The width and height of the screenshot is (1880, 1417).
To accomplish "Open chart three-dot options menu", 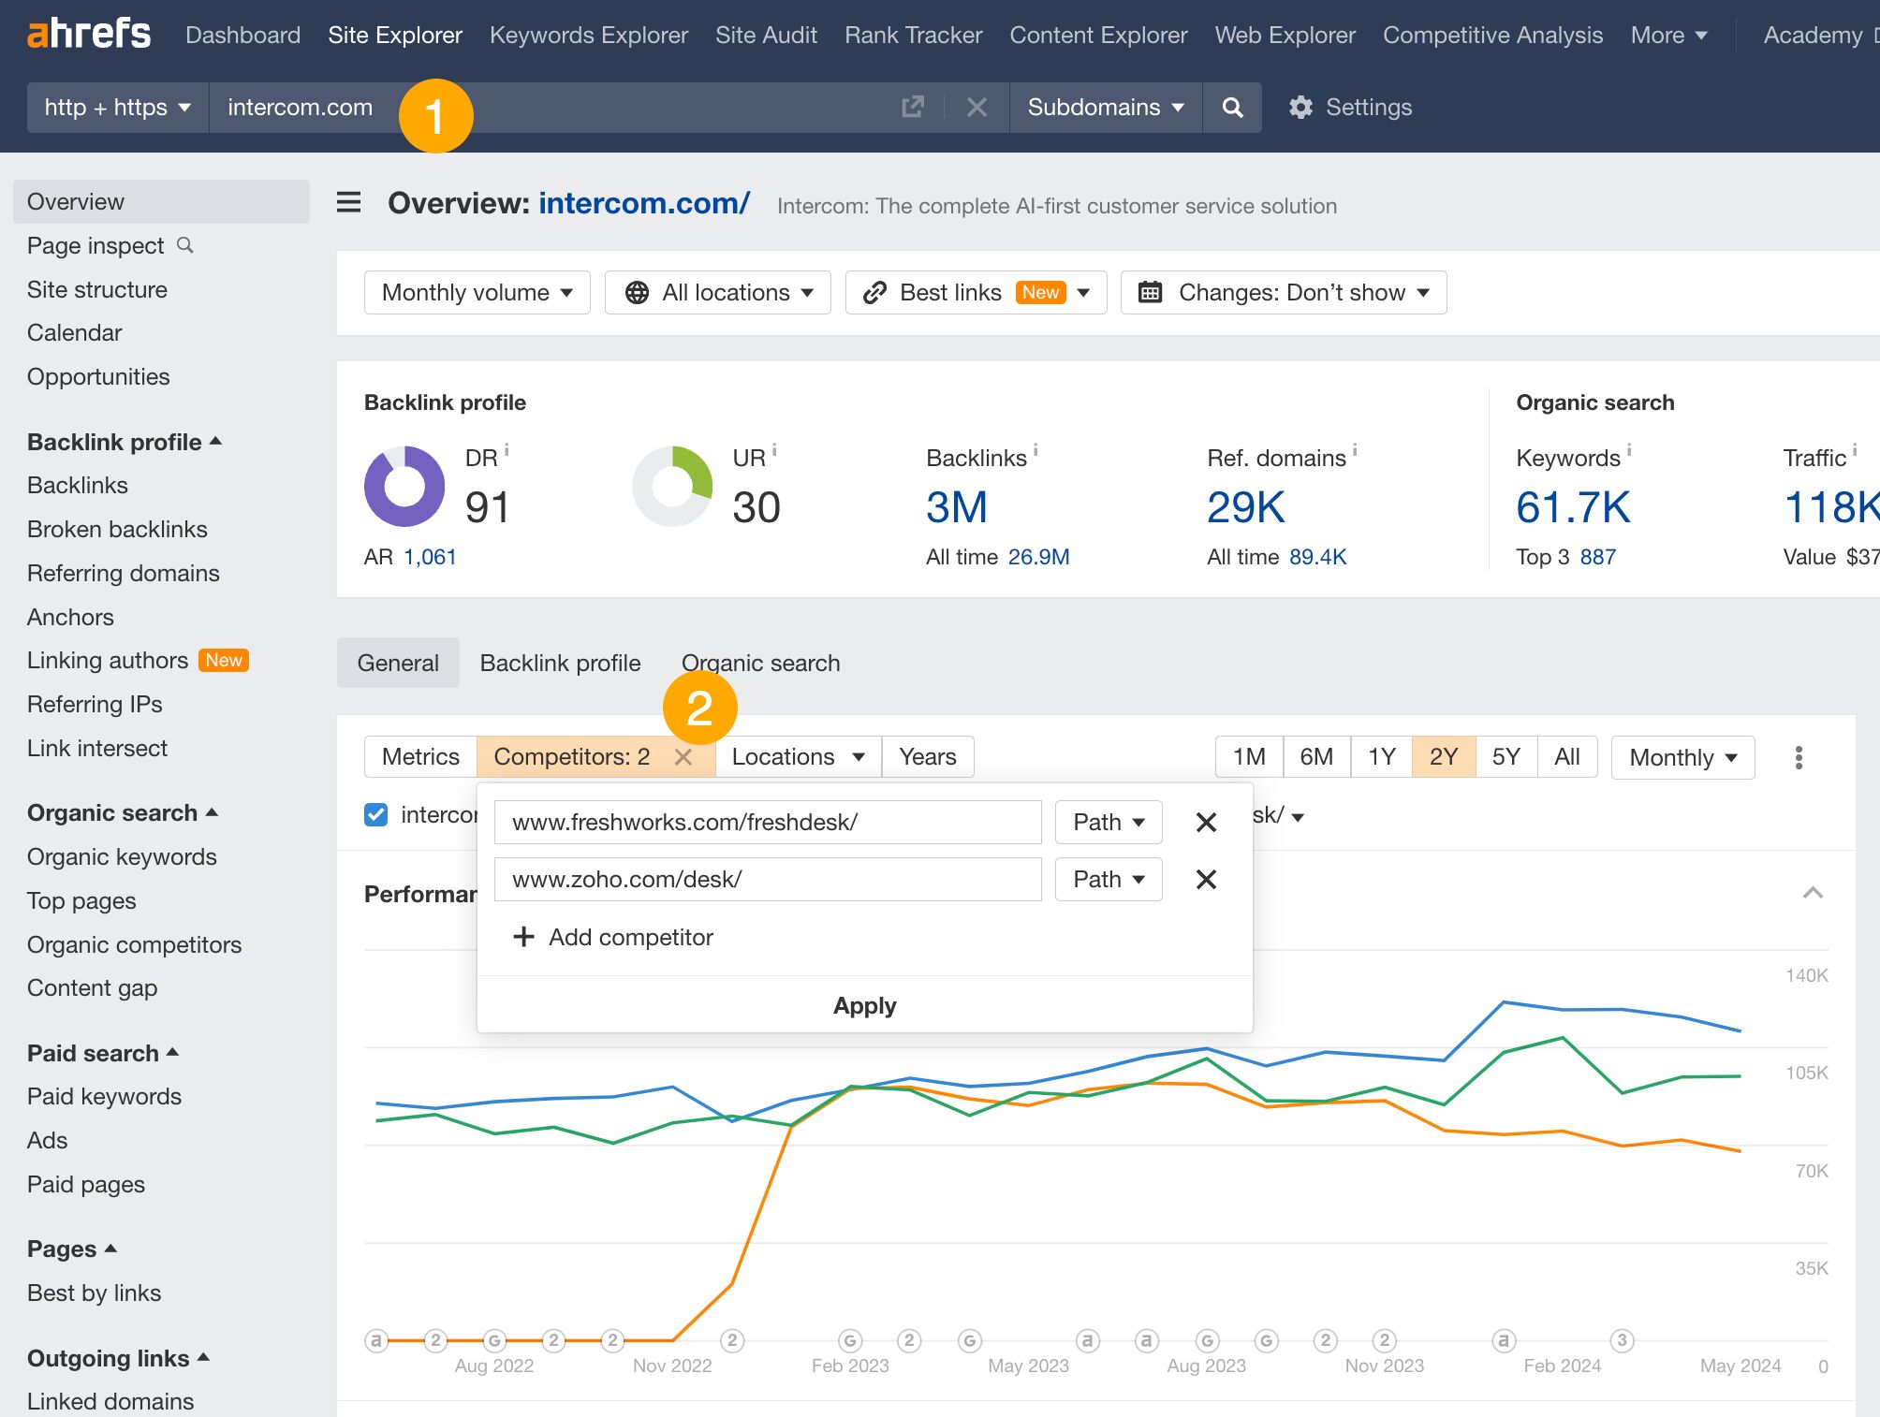I will click(1799, 757).
